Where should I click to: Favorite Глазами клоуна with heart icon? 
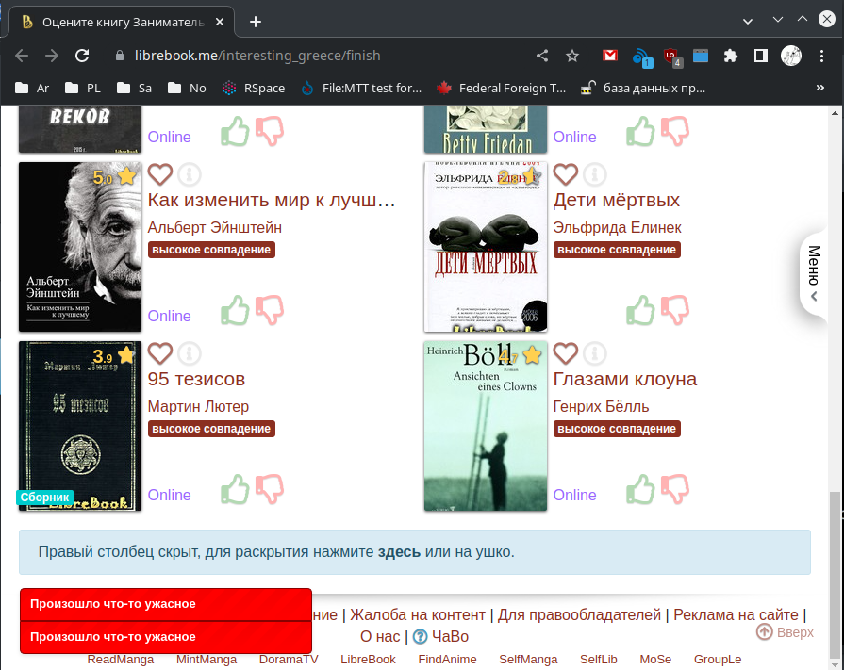coord(565,353)
